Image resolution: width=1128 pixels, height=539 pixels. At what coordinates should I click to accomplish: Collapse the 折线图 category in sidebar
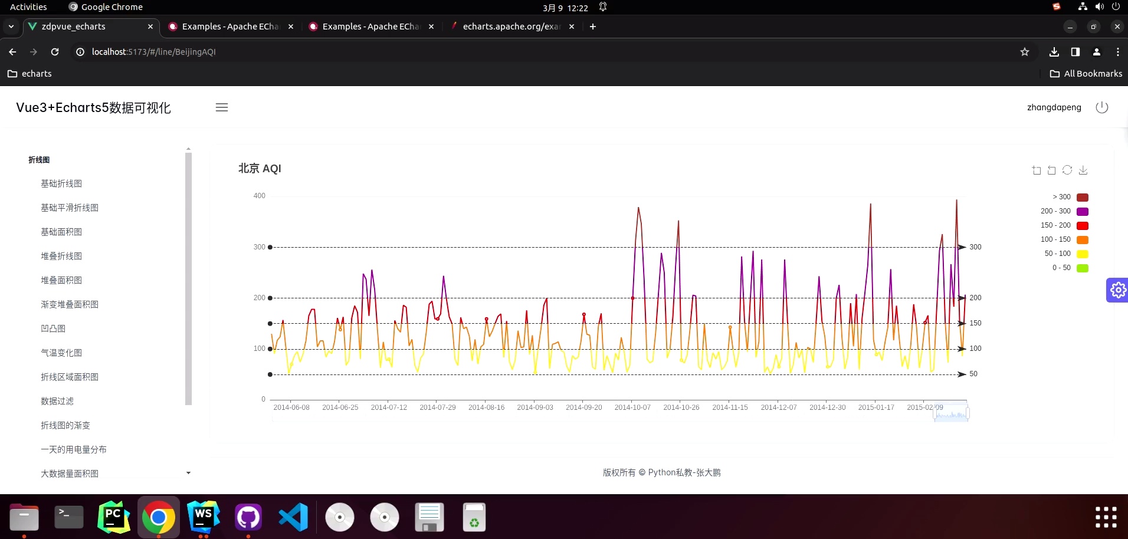39,159
